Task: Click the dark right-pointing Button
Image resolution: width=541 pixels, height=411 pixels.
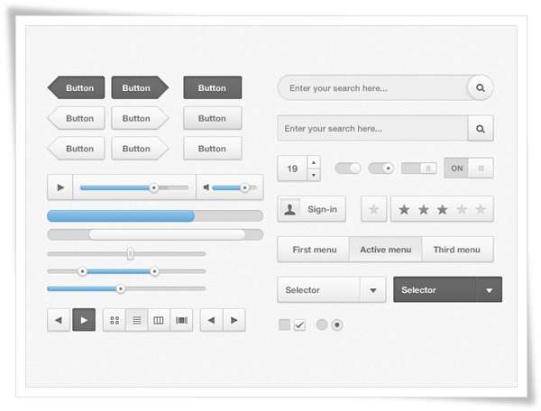Action: (140, 88)
